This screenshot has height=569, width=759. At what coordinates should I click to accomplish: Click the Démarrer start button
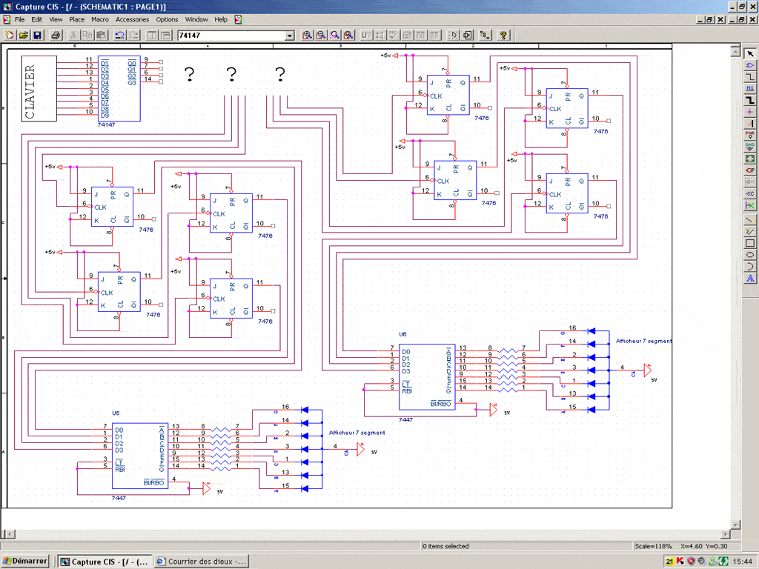25,562
